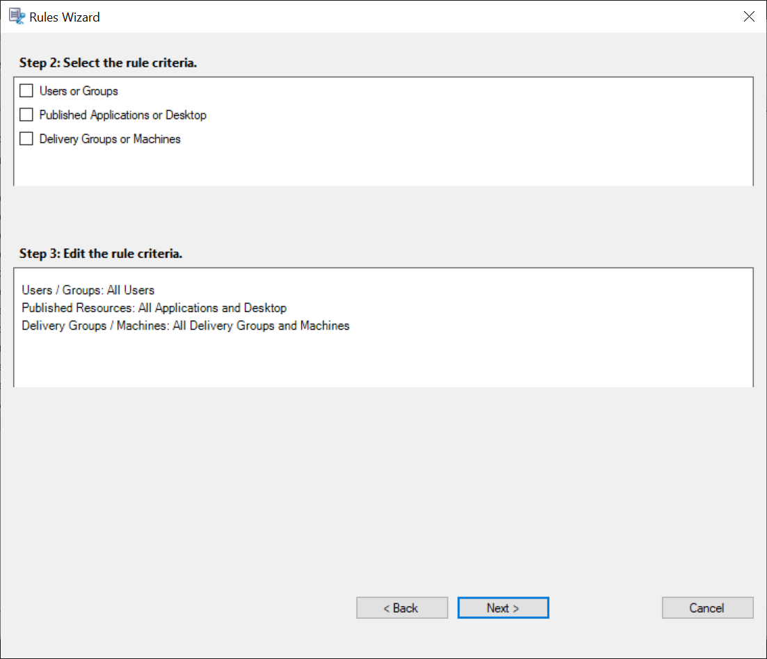Click the Users or Groups label text
Screen dimensions: 767x659
tap(78, 90)
